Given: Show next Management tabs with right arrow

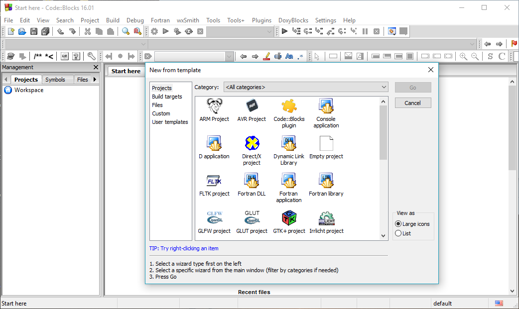Looking at the screenshot, I should (95, 80).
